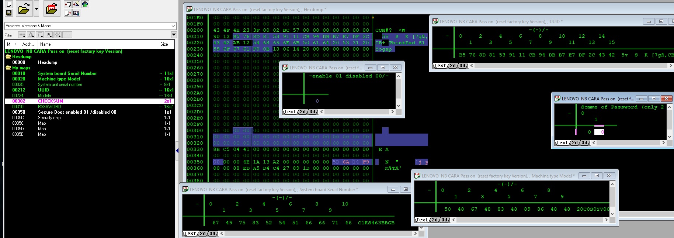This screenshot has width=674, height=238.
Task: Switch Serail Number window to Text tab
Action: [x=190, y=234]
